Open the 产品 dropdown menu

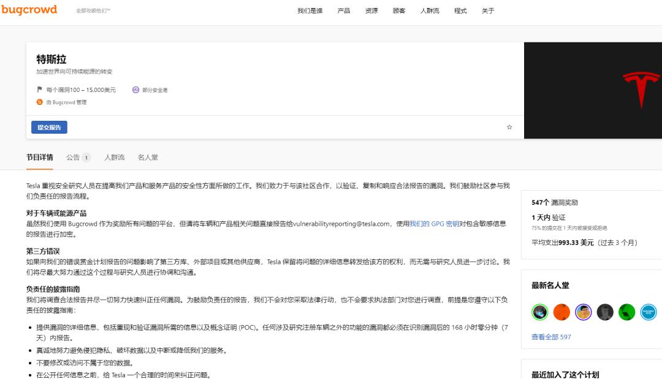tap(344, 10)
